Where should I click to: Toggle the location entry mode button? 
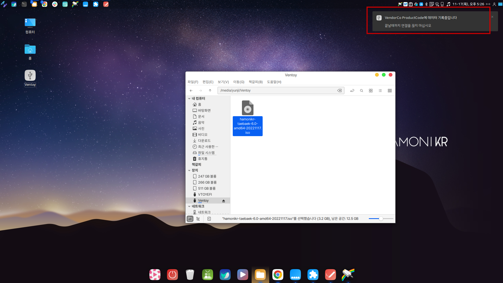pos(352,90)
